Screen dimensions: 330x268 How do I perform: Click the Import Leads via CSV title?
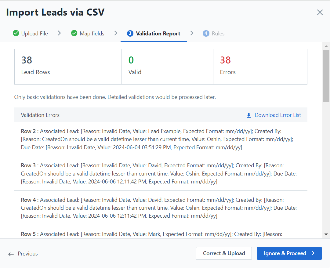55,12
